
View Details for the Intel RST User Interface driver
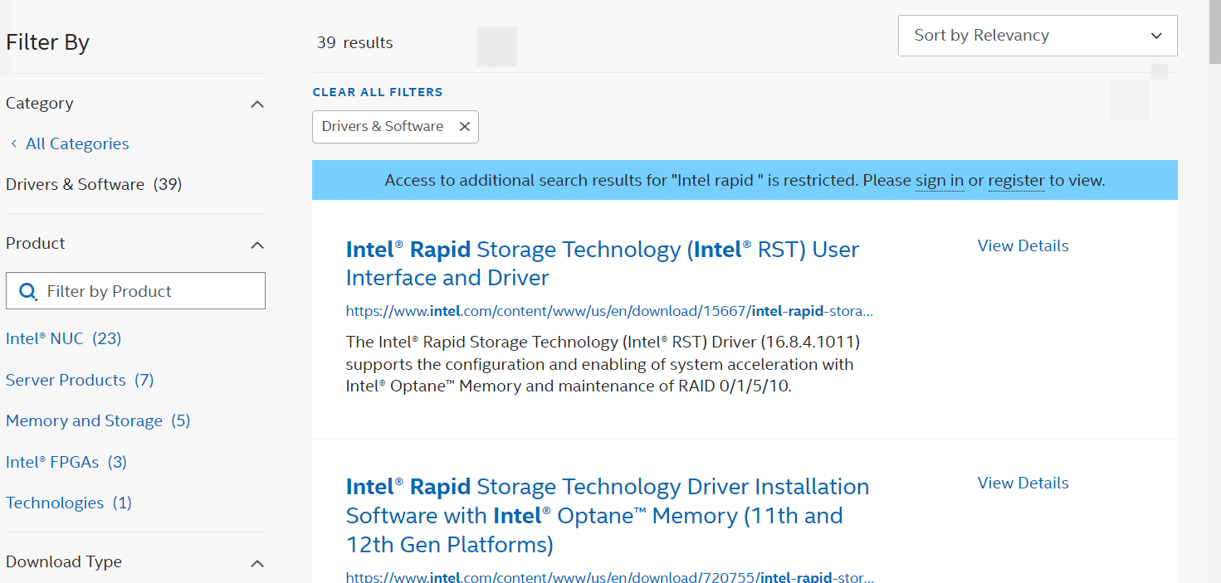pos(1022,245)
